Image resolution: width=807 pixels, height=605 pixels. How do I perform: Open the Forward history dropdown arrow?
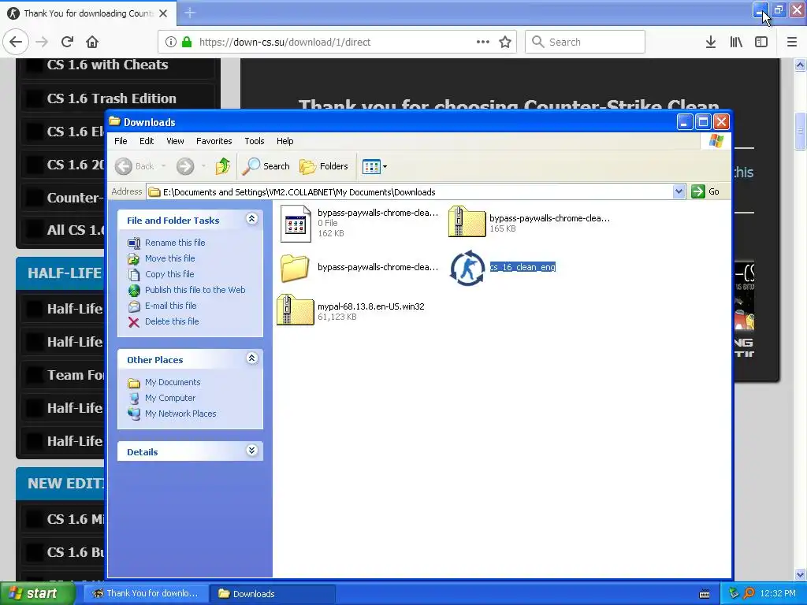pyautogui.click(x=204, y=166)
